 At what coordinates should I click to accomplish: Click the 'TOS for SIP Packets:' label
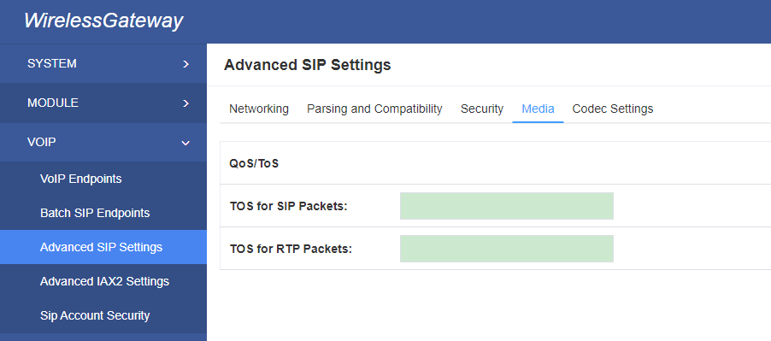pyautogui.click(x=289, y=206)
